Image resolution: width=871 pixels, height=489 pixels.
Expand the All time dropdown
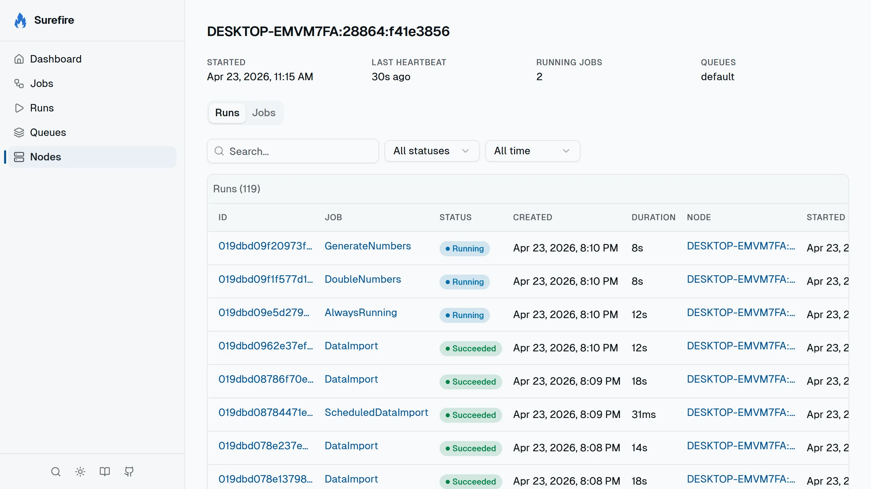532,151
